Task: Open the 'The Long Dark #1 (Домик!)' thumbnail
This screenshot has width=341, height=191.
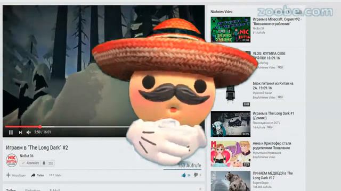Action: coord(231,124)
